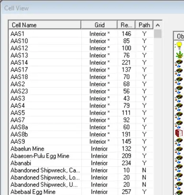This screenshot has width=184, height=195.
Task: Sort by the Path column header
Action: (x=144, y=25)
